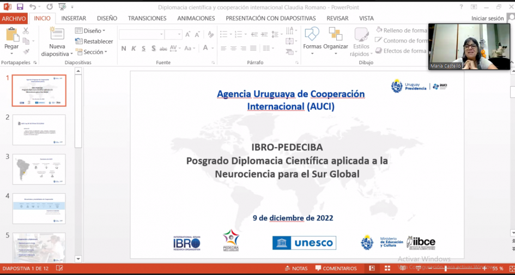Click the Cut scissors icon

pyautogui.click(x=26, y=31)
